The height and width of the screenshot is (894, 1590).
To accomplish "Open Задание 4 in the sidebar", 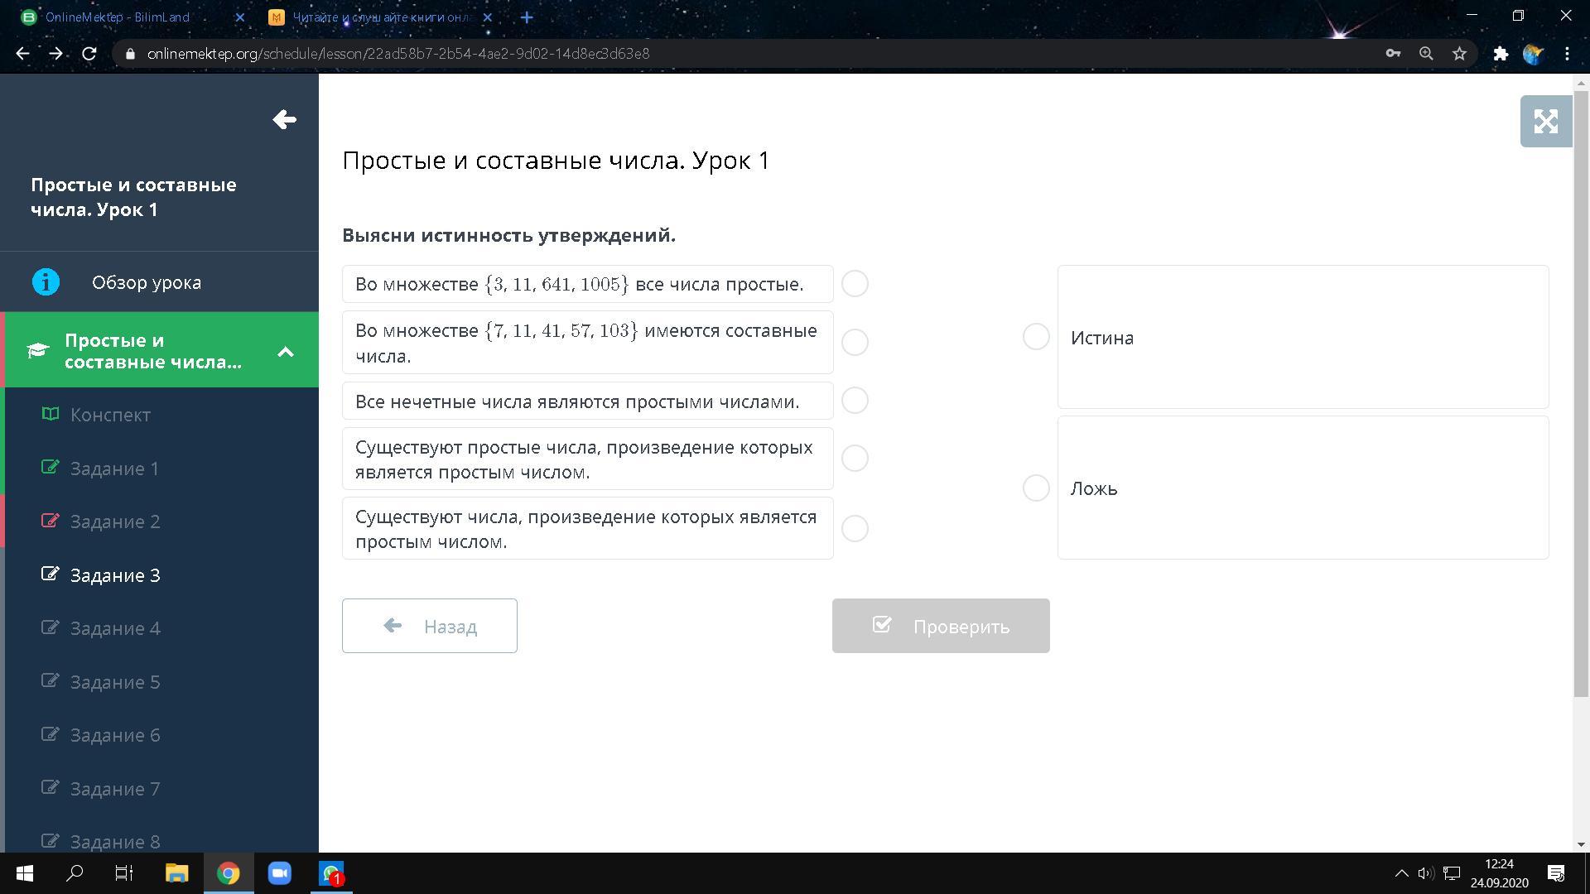I will pyautogui.click(x=115, y=628).
